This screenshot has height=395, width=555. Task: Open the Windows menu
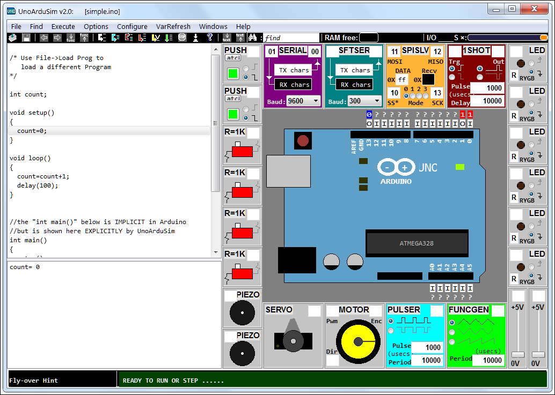click(x=213, y=26)
